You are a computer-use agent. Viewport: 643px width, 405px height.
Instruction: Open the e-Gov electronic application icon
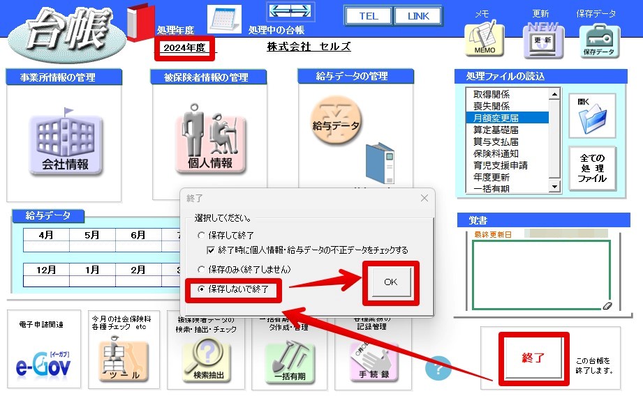[43, 364]
